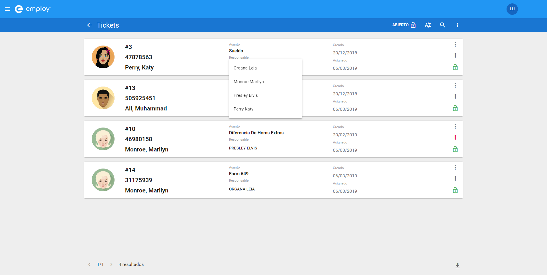Viewport: 547px width, 275px height.
Task: Download the ticket list
Action: click(x=458, y=266)
